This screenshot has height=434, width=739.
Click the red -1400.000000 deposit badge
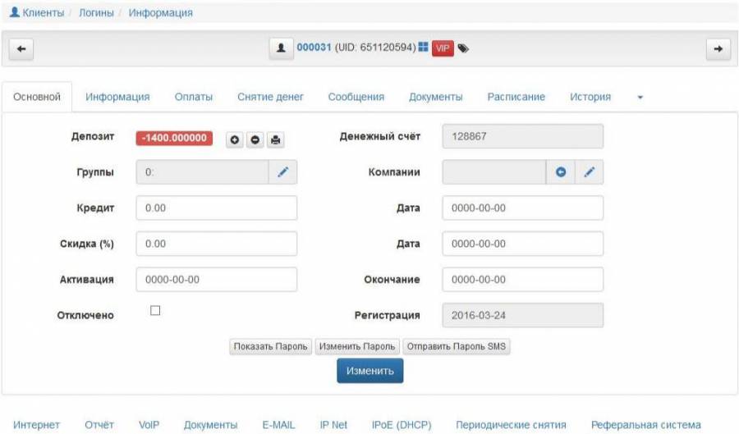point(174,138)
